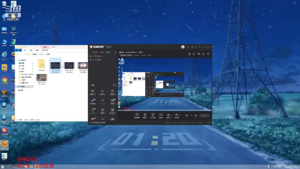The width and height of the screenshot is (300, 169).
Task: Switch to the second scene tab
Action: coord(102,52)
